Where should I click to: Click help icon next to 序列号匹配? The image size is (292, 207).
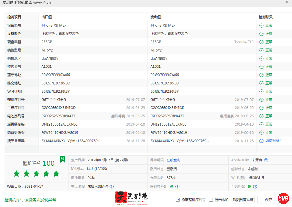pyautogui.click(x=177, y=186)
